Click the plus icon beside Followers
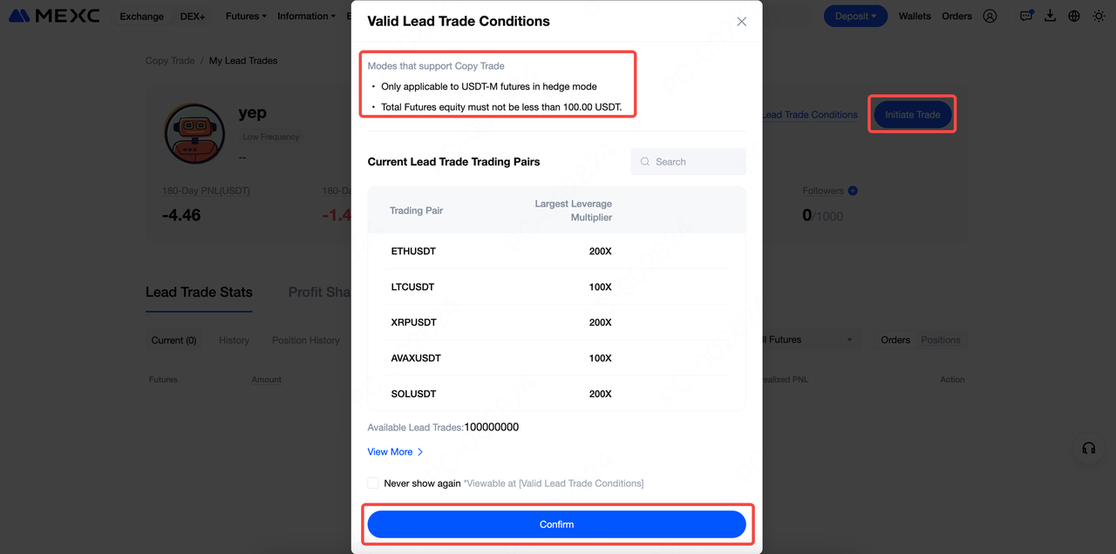Viewport: 1116px width, 554px height. point(853,191)
